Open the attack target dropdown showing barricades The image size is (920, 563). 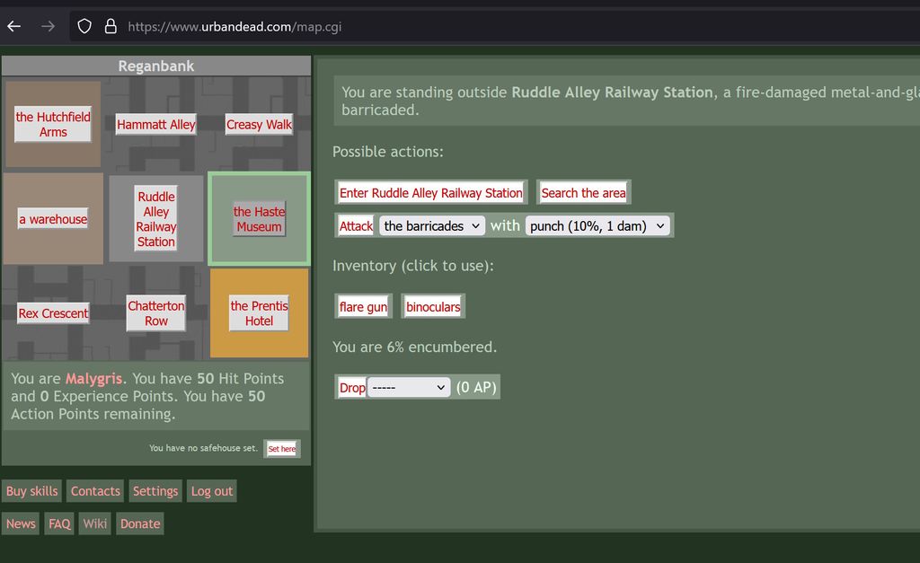coord(431,225)
